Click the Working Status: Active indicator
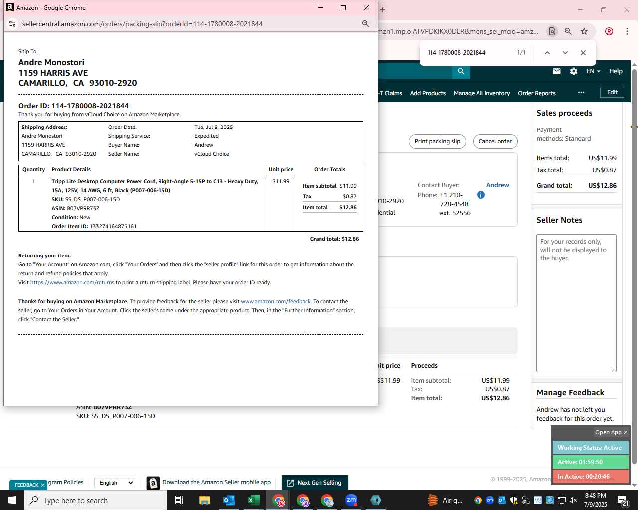638x510 pixels. coord(590,448)
